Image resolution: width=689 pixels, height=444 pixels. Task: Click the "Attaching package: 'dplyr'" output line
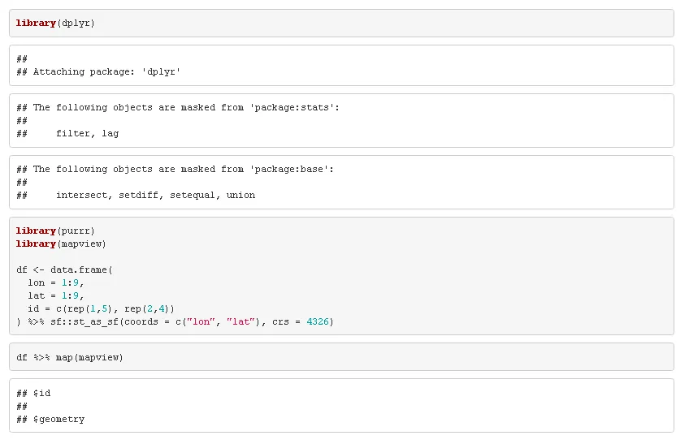click(x=106, y=71)
